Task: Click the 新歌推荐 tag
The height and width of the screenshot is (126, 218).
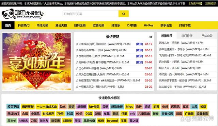Action: [x=117, y=106]
